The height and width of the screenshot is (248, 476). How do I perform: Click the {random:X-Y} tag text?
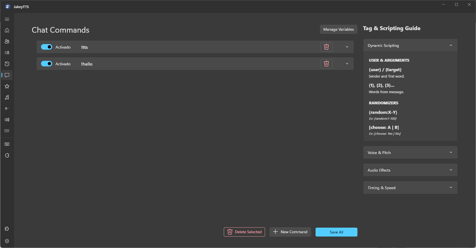click(x=383, y=112)
